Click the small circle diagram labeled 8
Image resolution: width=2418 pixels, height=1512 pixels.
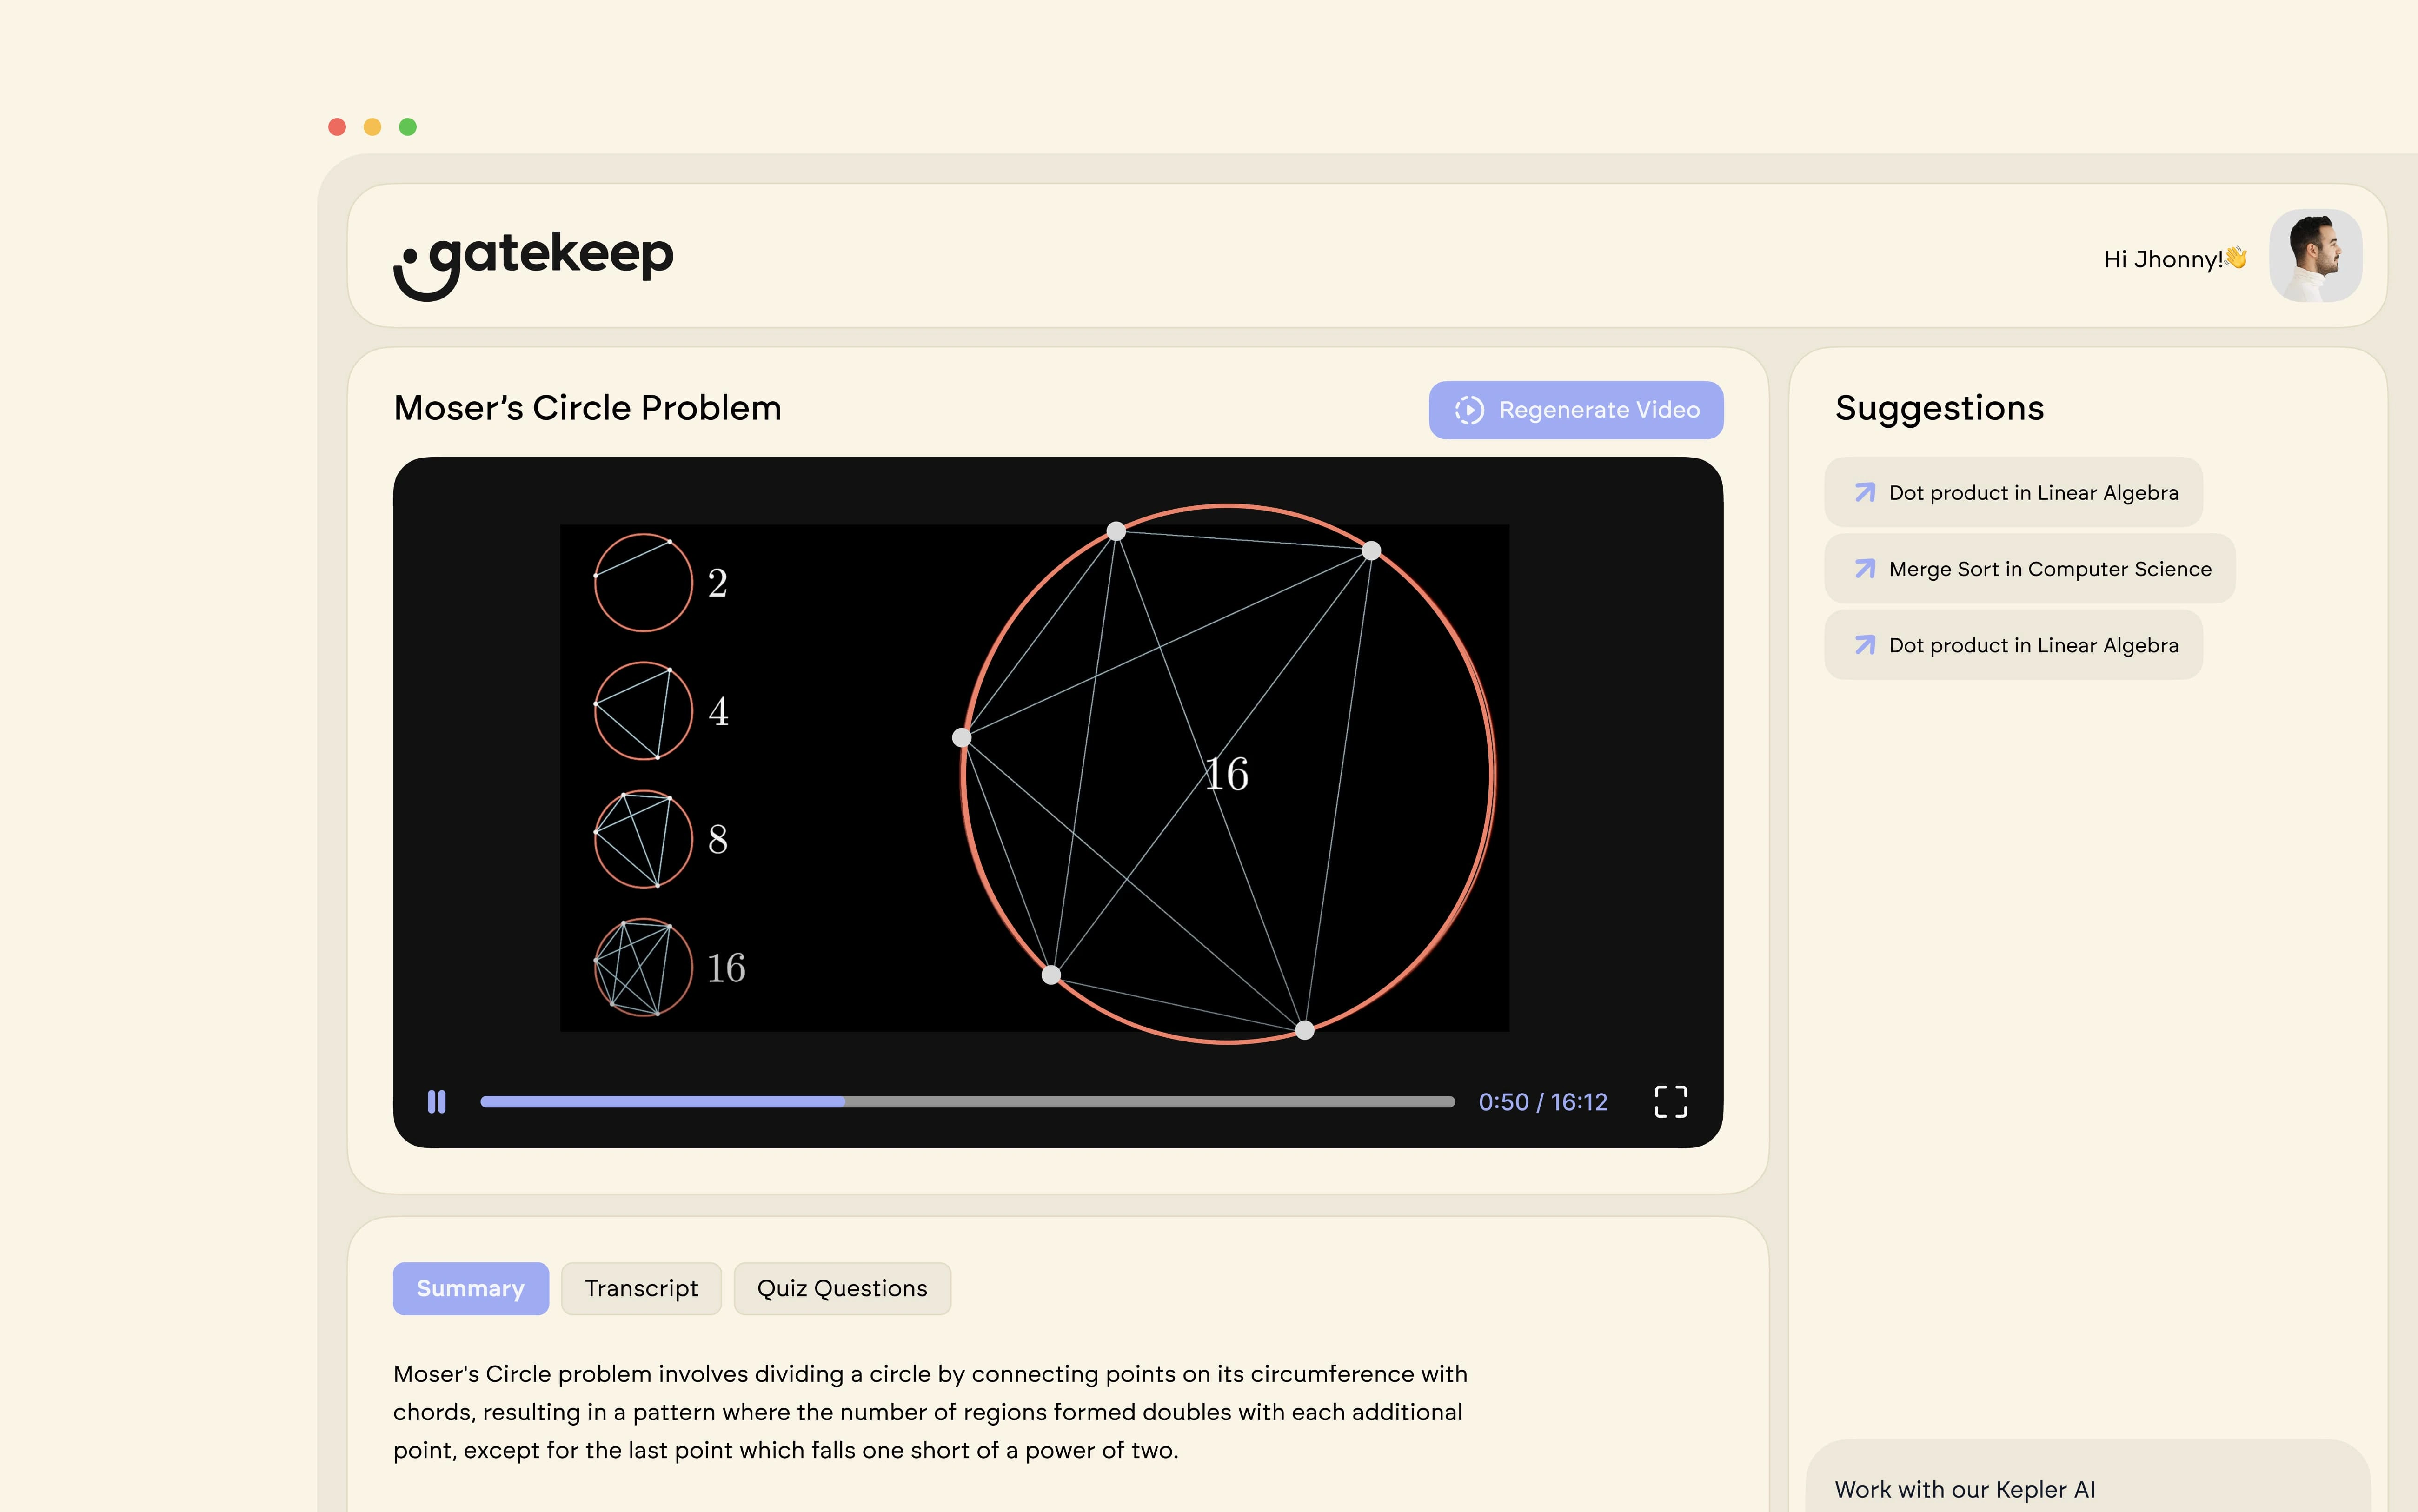click(x=643, y=839)
